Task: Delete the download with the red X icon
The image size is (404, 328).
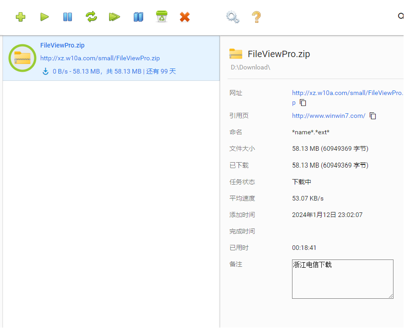Action: pyautogui.click(x=185, y=17)
